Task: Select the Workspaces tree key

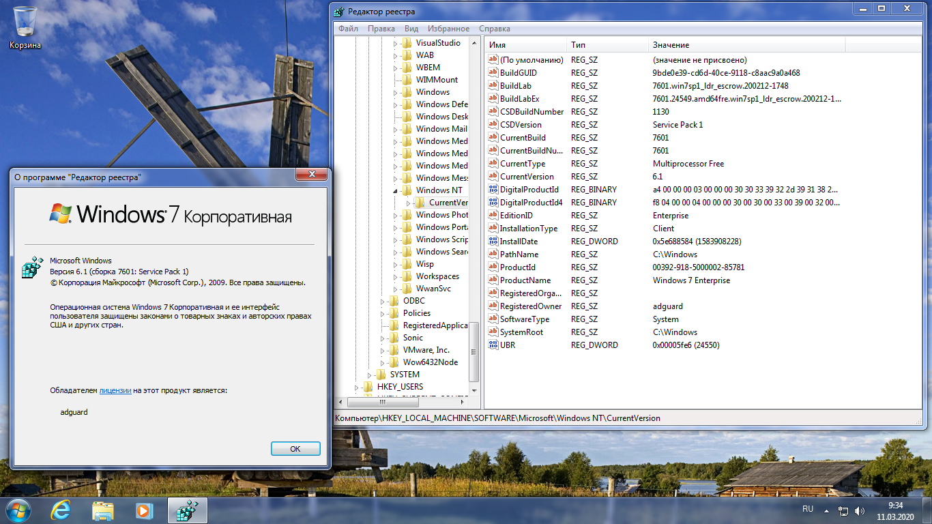Action: pos(437,276)
